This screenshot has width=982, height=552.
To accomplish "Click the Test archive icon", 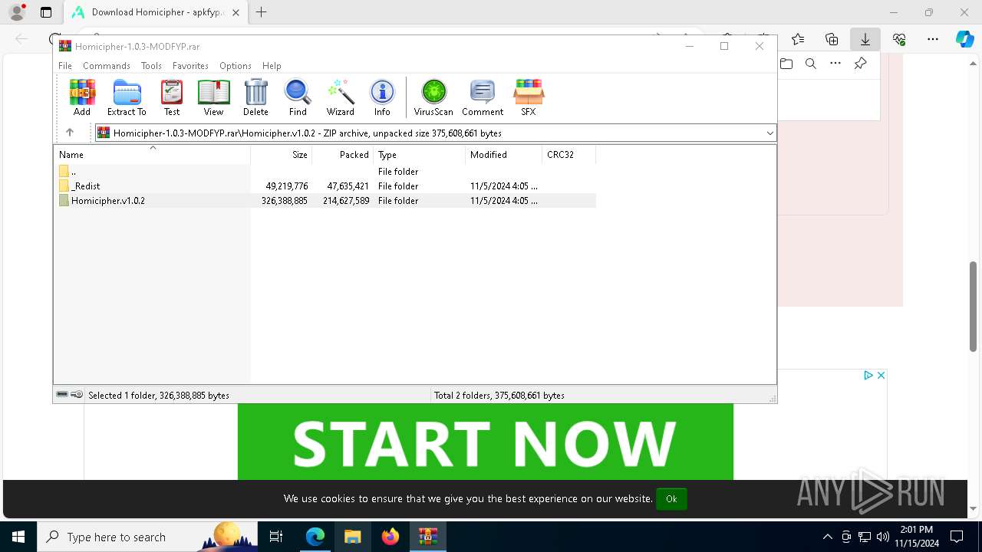I will click(172, 97).
